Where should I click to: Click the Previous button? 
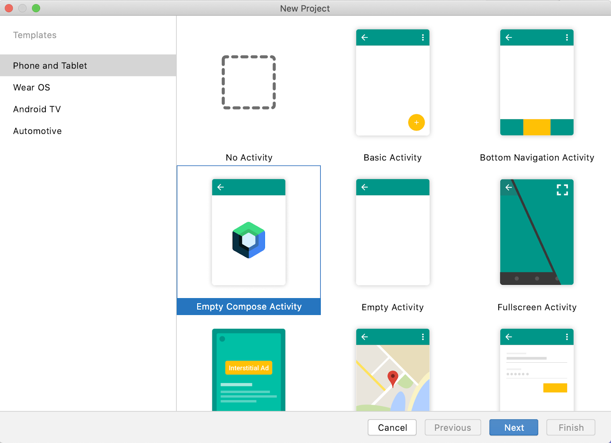pos(453,427)
